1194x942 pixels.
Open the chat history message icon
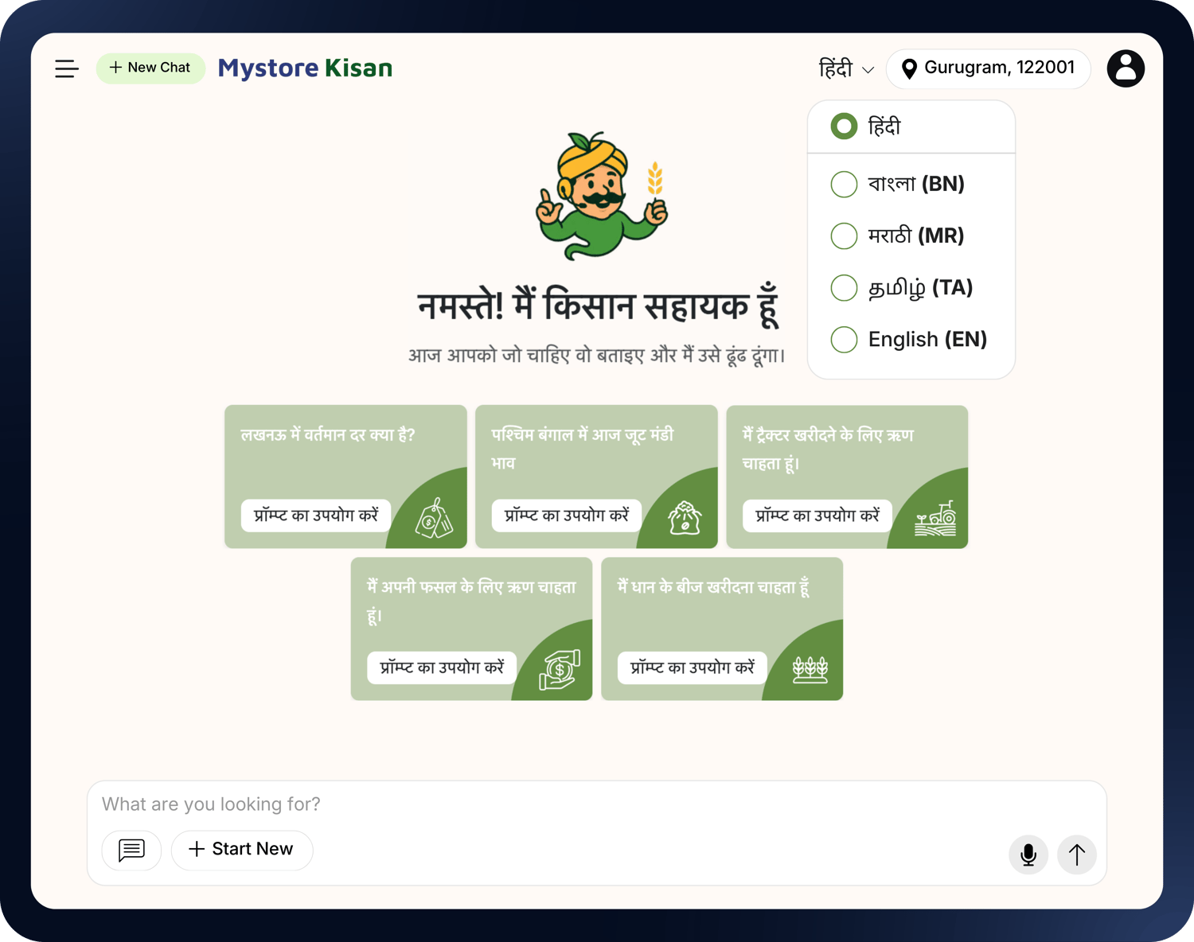tap(131, 850)
